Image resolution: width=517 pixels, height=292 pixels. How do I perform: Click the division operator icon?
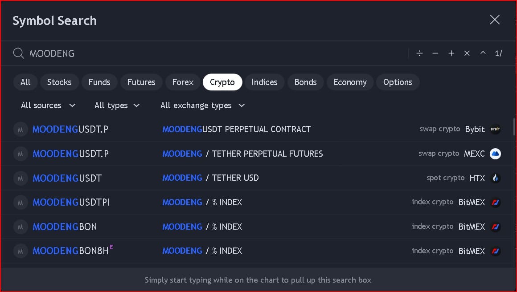(x=419, y=53)
